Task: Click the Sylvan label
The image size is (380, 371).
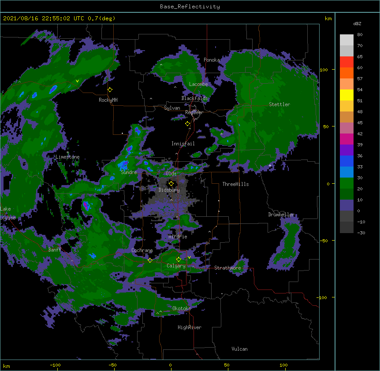Action: click(x=172, y=108)
